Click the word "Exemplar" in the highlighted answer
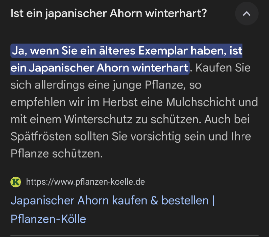269x237 pixels. point(163,51)
